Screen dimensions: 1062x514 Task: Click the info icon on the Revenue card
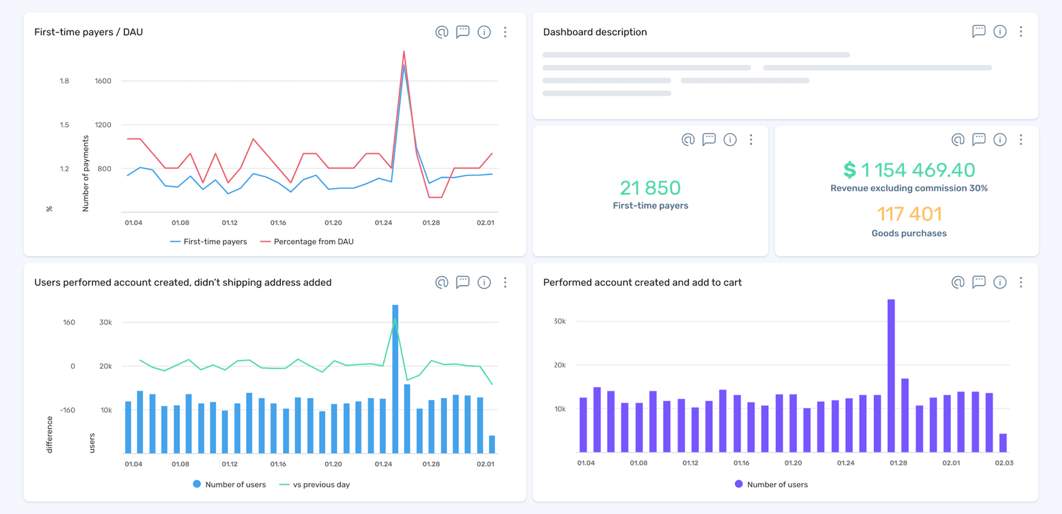[999, 140]
